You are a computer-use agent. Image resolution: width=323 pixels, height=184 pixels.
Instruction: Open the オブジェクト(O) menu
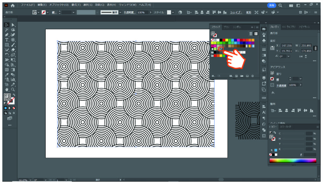click(x=59, y=5)
